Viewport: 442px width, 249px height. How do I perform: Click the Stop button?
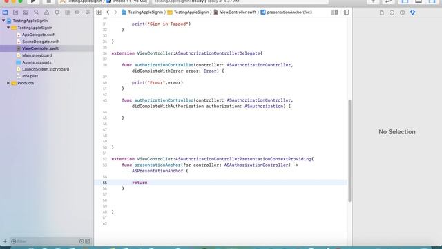(49, 1)
